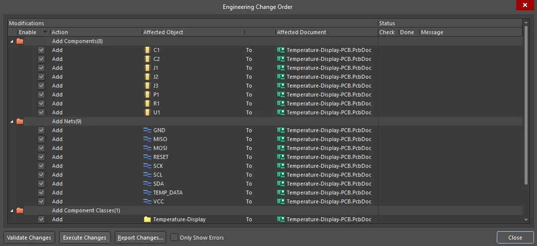Sort by the Affected Object column header
Screen dimensions: 537x246
pos(193,32)
